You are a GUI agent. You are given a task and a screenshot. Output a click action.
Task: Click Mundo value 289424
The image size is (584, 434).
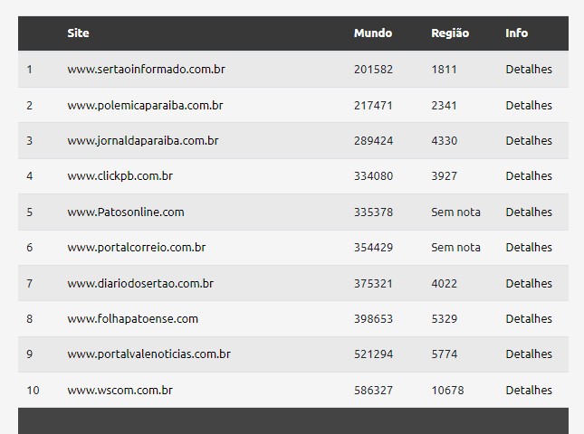pyautogui.click(x=373, y=140)
